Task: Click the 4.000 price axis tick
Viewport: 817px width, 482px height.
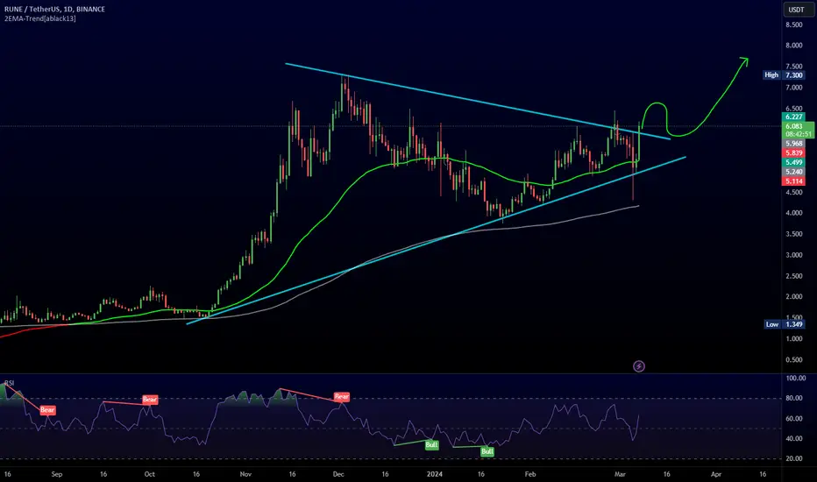Action: (x=794, y=213)
